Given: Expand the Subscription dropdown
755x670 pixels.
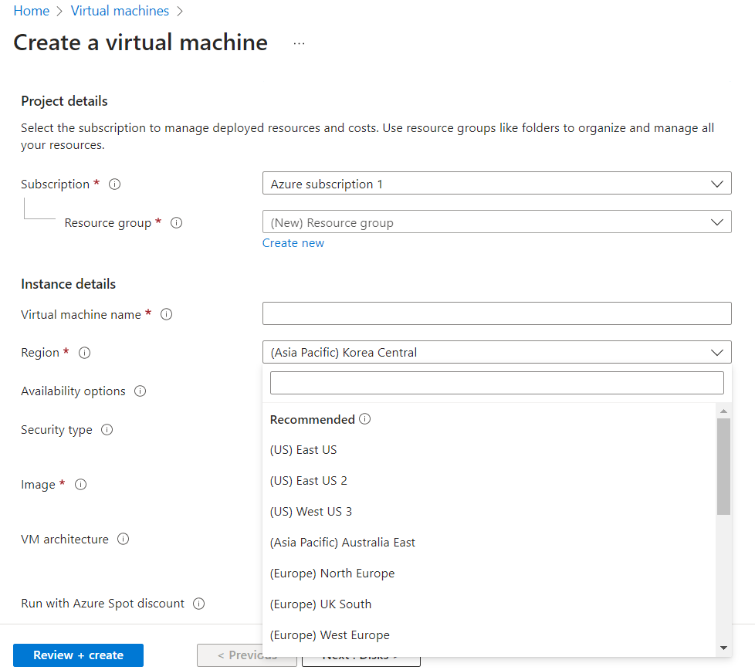Looking at the screenshot, I should (x=497, y=183).
